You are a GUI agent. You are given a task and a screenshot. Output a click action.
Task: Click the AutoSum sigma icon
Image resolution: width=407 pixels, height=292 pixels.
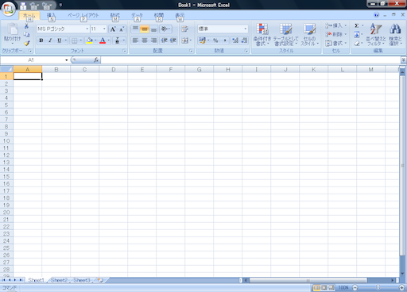click(357, 25)
